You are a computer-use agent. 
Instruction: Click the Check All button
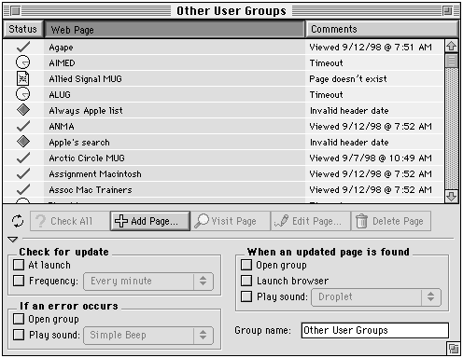pos(70,221)
